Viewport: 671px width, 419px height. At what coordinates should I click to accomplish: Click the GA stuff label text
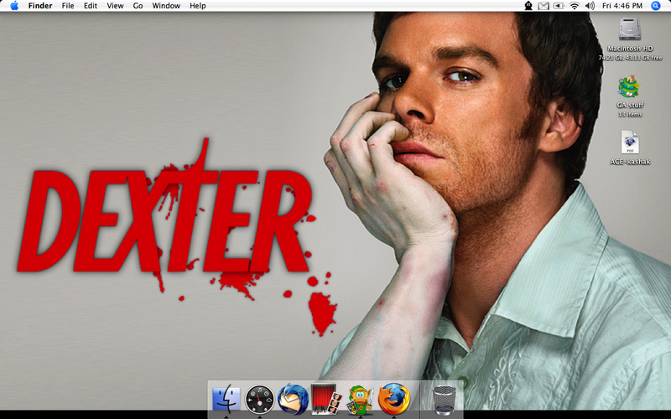click(x=630, y=106)
